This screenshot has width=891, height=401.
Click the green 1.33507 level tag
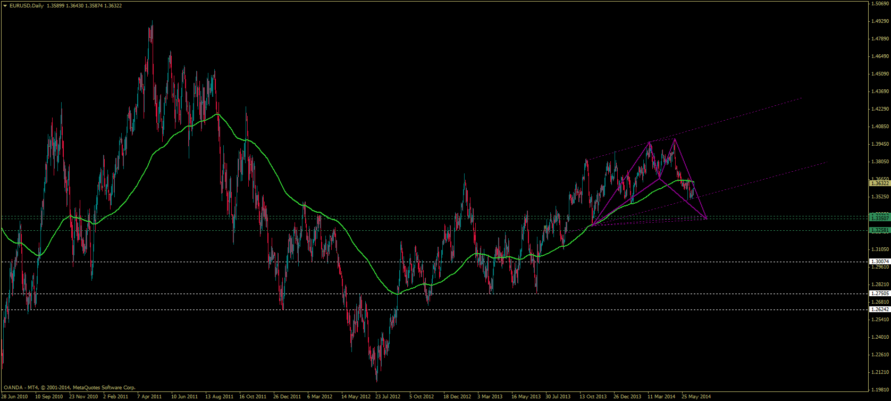point(879,218)
